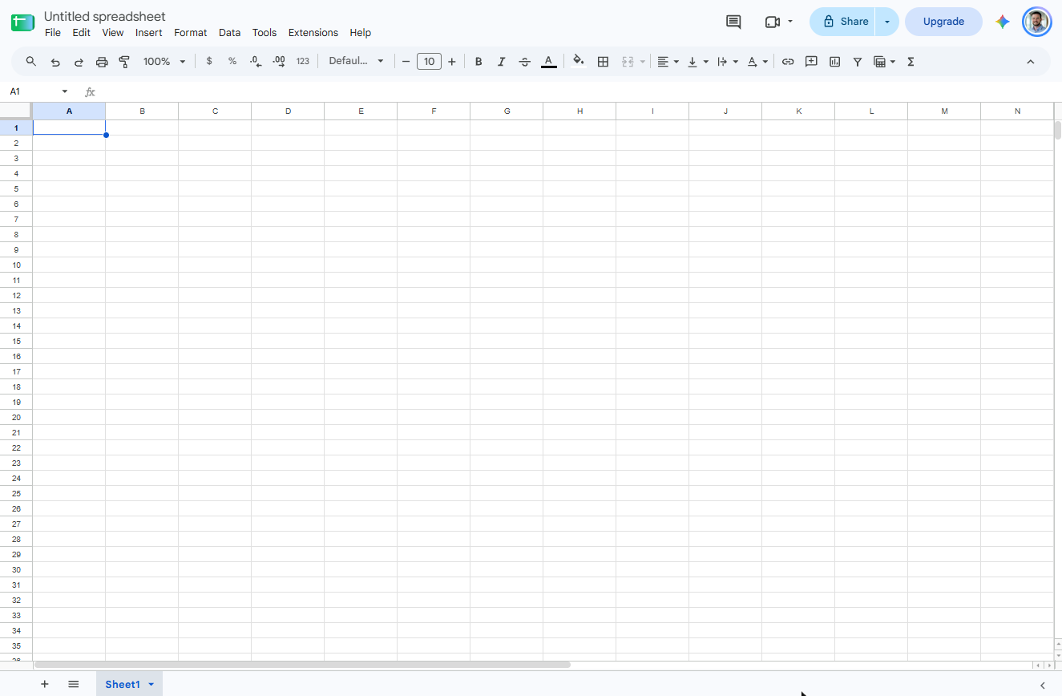Open the text color picker
The height and width of the screenshot is (696, 1062).
[548, 62]
